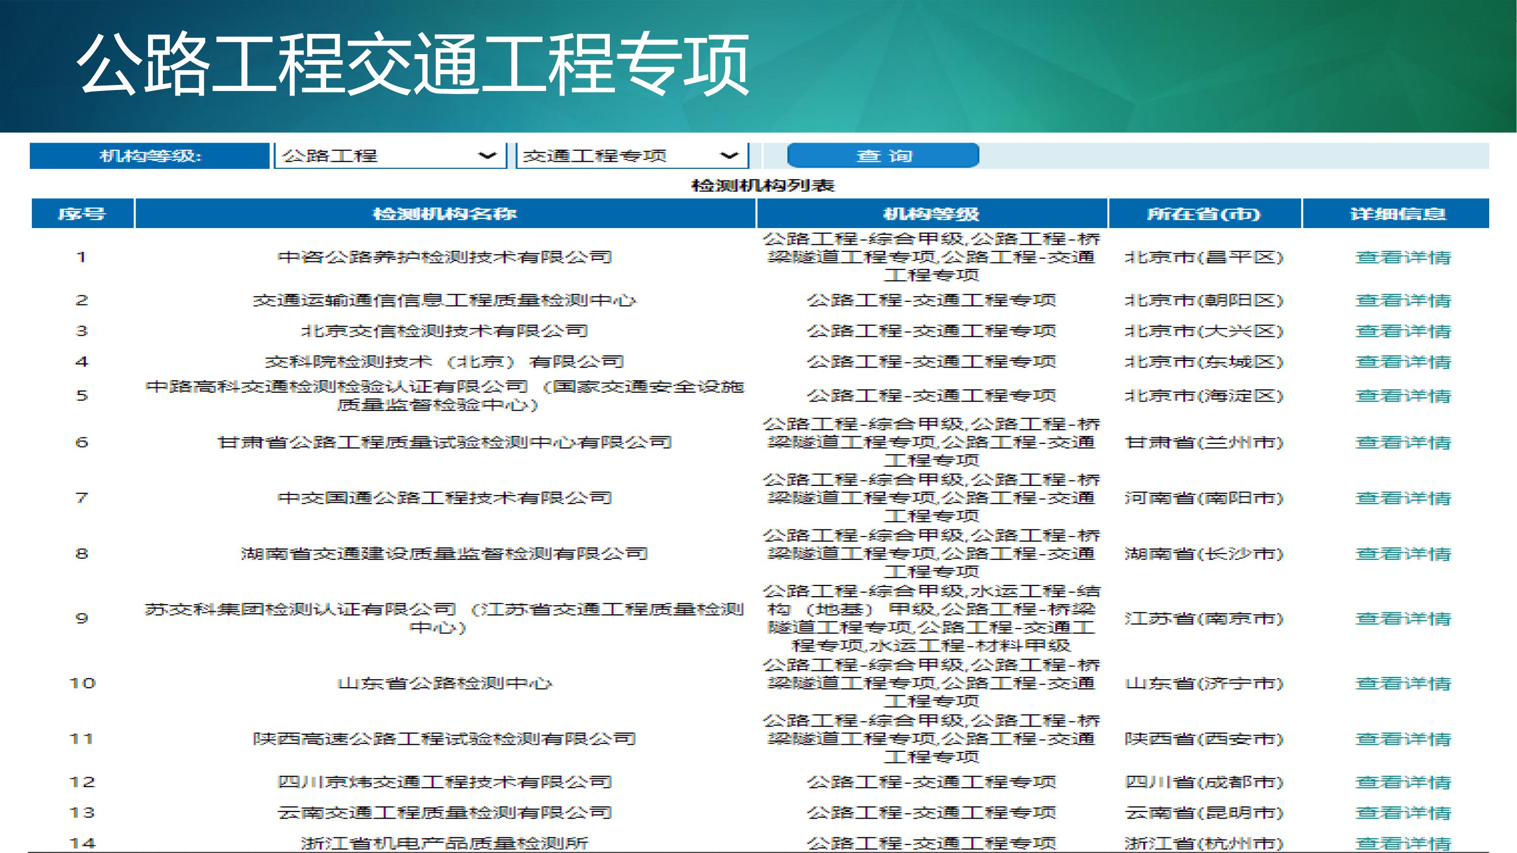Select 云南交通工程质量检测有限公司 name cell
The height and width of the screenshot is (853, 1517).
444,813
